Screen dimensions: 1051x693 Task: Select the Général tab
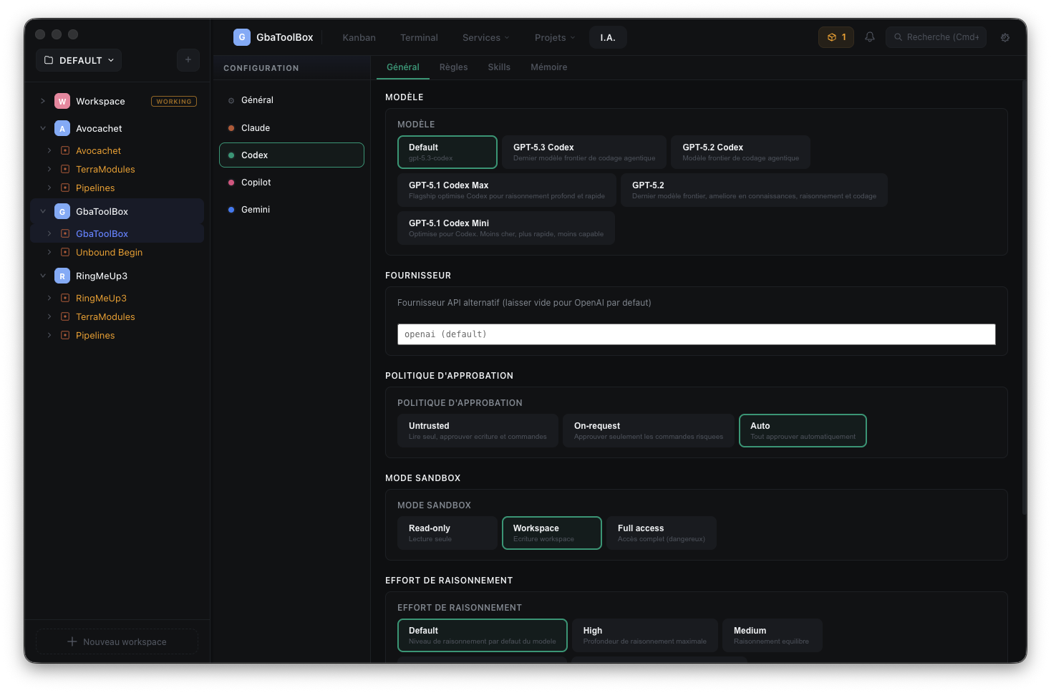coord(403,67)
